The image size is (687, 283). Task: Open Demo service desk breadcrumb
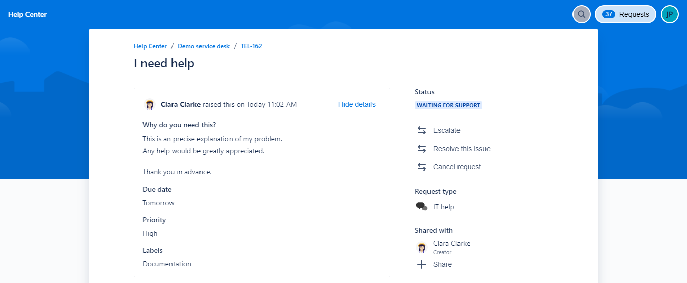(x=204, y=46)
